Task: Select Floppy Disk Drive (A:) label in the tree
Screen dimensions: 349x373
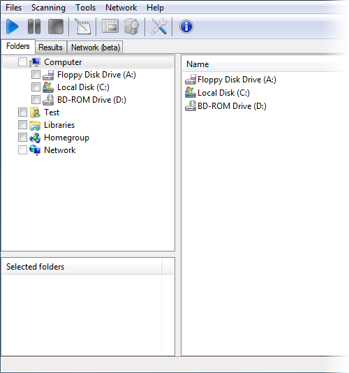Action: pos(96,75)
